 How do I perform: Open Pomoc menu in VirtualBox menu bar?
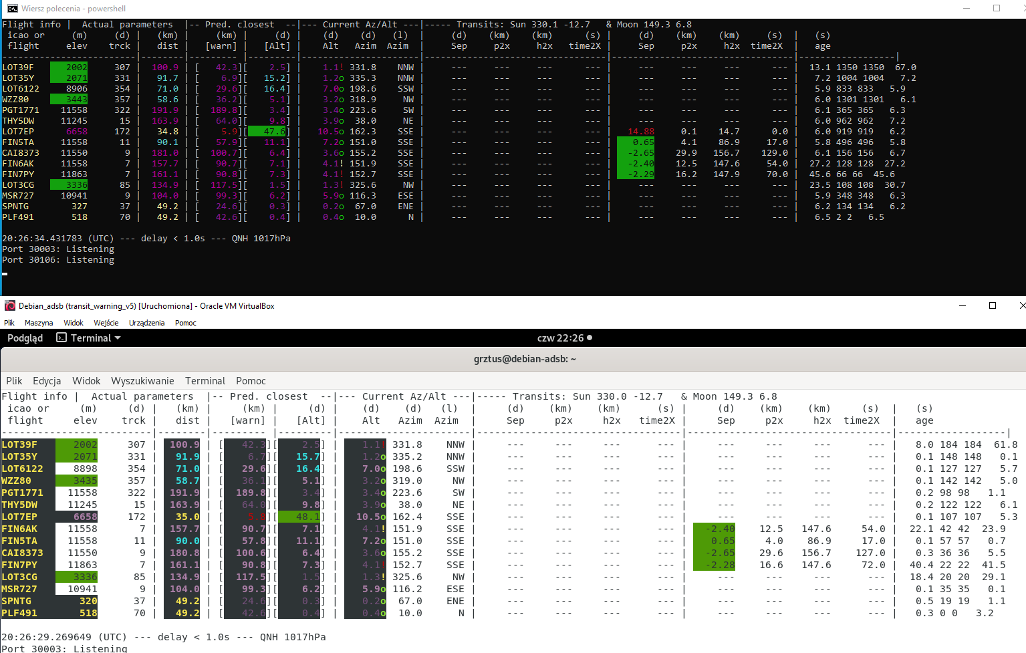click(x=186, y=323)
